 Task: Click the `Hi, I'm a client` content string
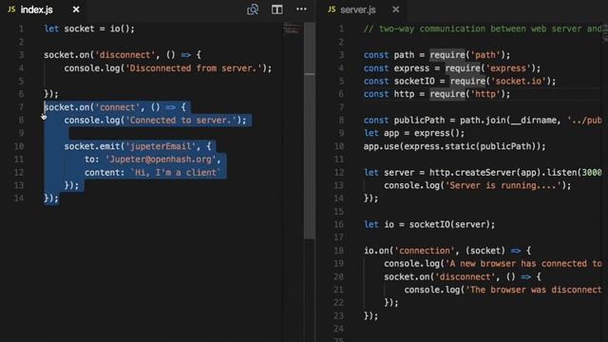[176, 173]
